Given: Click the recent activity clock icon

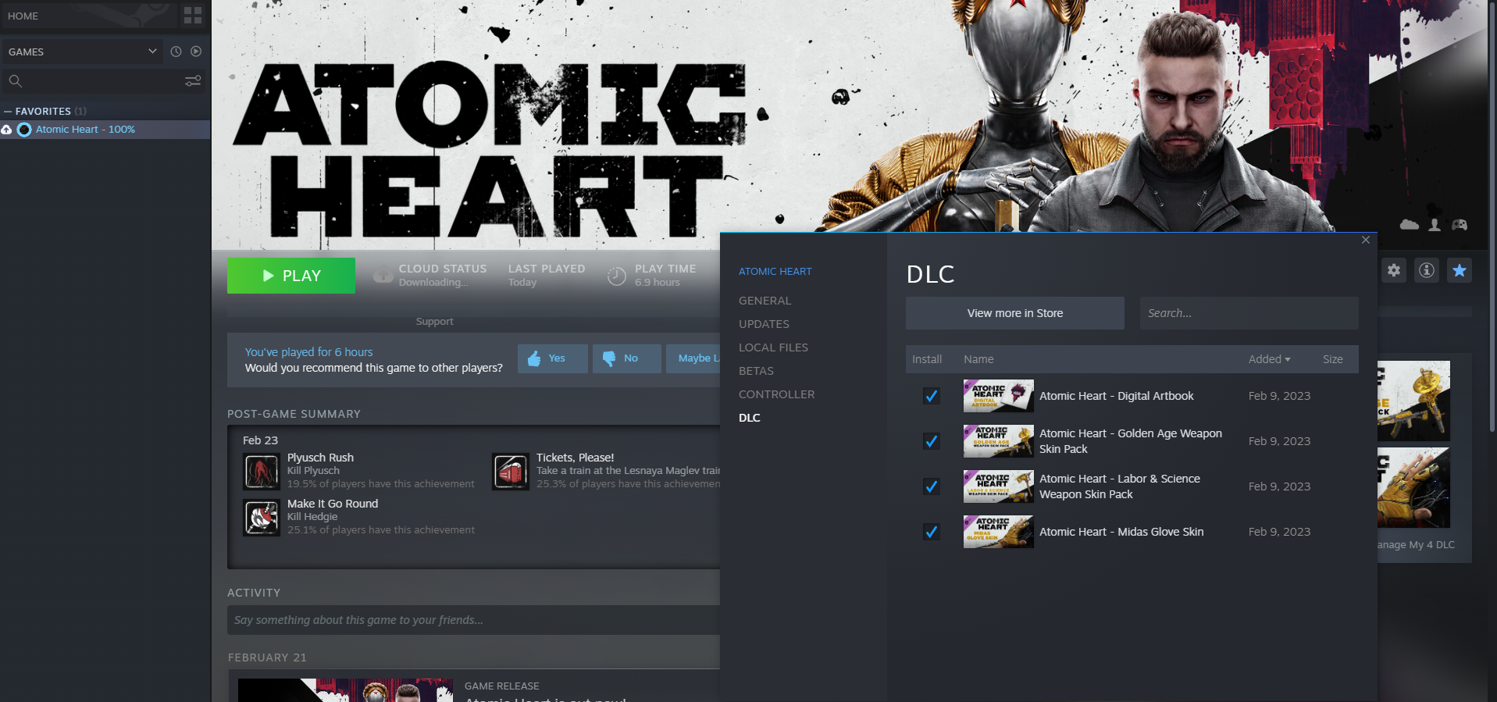Looking at the screenshot, I should point(176,52).
